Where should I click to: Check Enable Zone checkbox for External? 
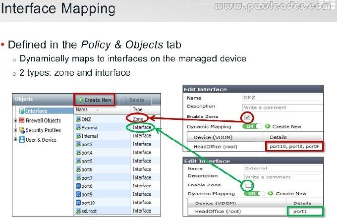coord(248,186)
